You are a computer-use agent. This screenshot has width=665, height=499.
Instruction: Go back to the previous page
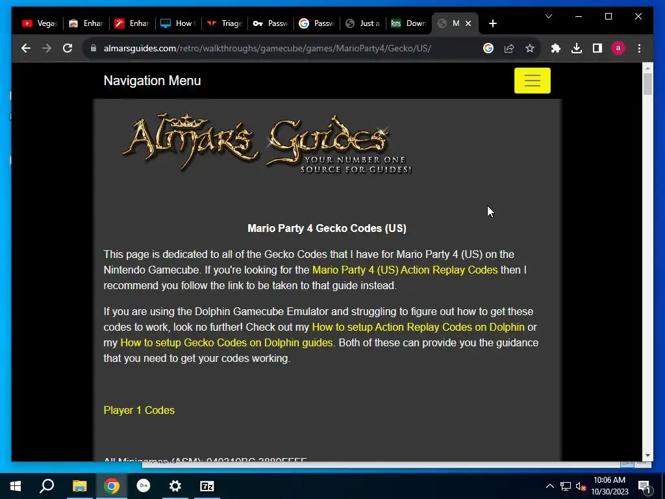click(26, 48)
